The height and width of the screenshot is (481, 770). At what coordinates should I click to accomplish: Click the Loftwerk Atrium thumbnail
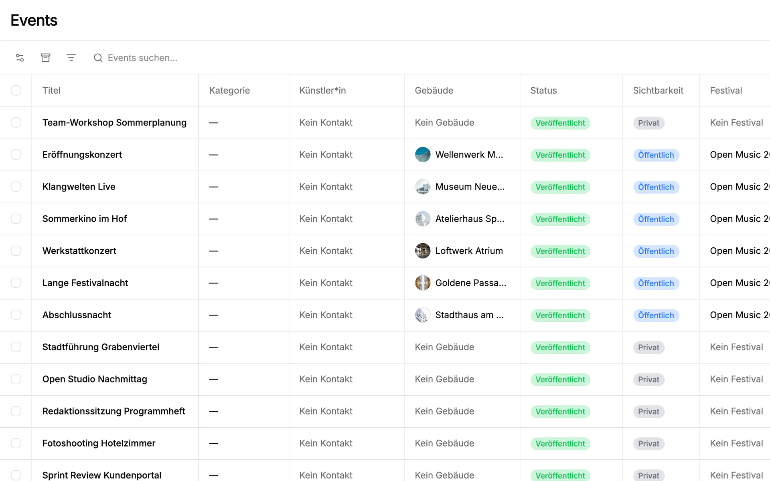pyautogui.click(x=423, y=251)
